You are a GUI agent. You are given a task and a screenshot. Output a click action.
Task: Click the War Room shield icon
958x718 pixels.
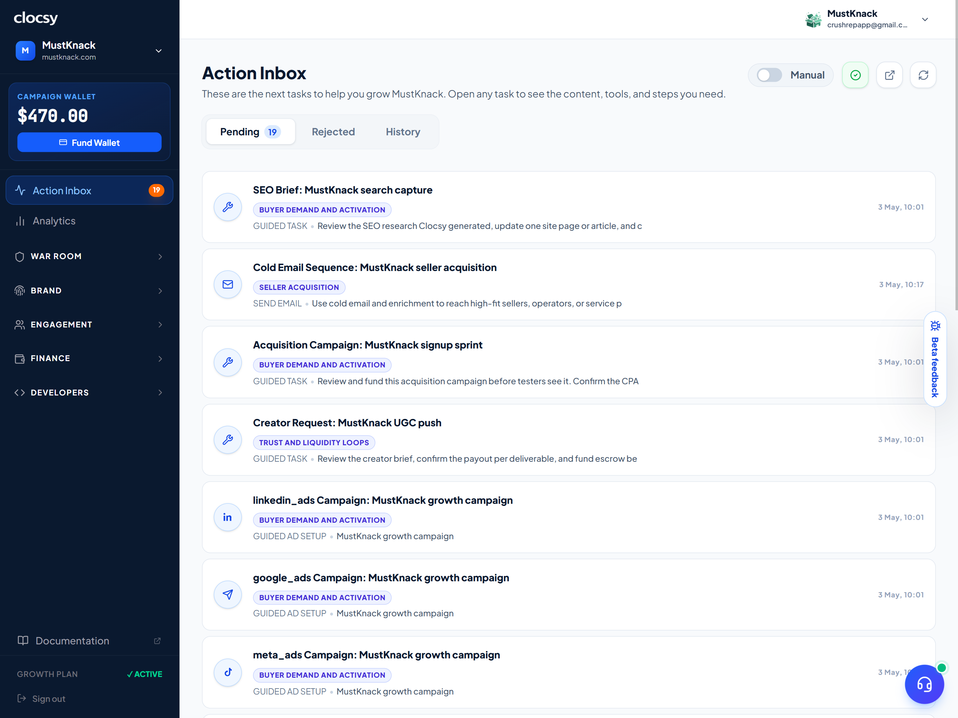tap(20, 256)
